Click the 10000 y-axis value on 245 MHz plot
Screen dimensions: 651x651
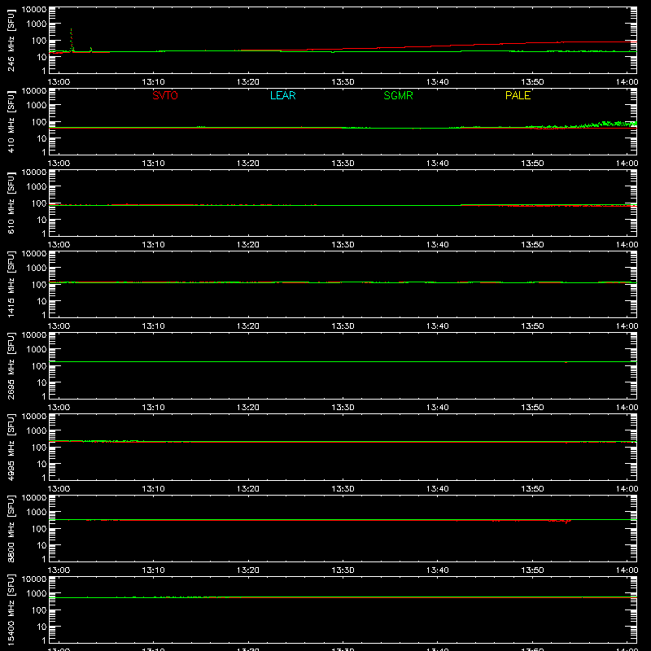coord(34,10)
